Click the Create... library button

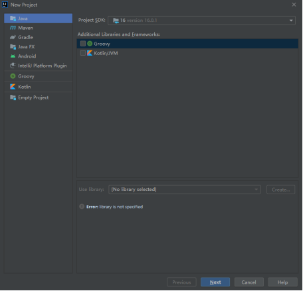click(280, 190)
